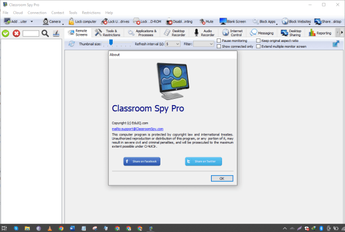The height and width of the screenshot is (232, 345).
Task: Open the Tools menu
Action: pos(73,13)
